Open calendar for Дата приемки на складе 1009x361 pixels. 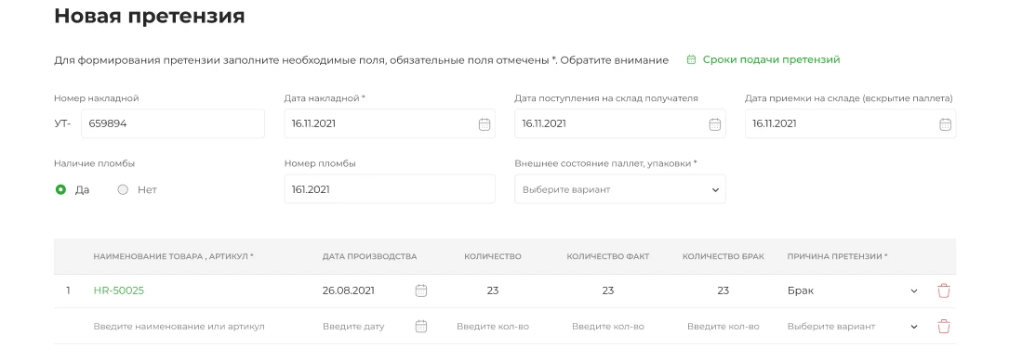pyautogui.click(x=945, y=124)
